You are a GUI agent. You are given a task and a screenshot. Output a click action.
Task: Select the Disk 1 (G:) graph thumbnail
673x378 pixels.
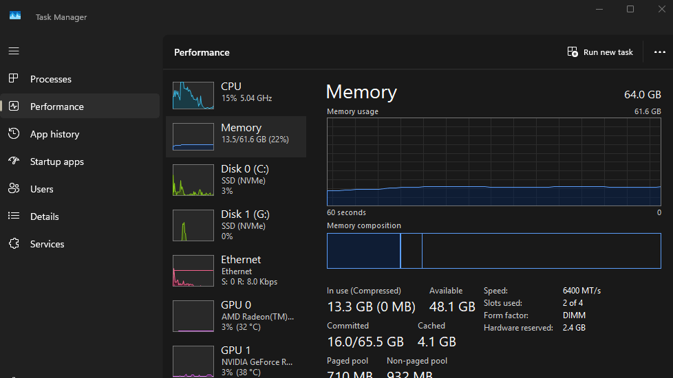coord(193,225)
